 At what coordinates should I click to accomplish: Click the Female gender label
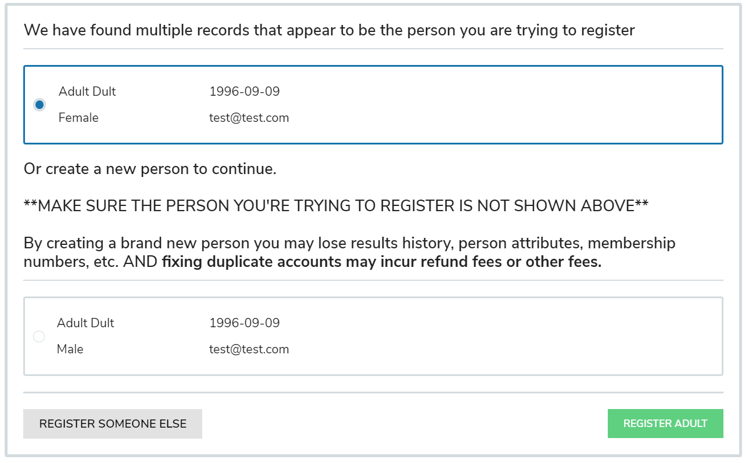[78, 118]
